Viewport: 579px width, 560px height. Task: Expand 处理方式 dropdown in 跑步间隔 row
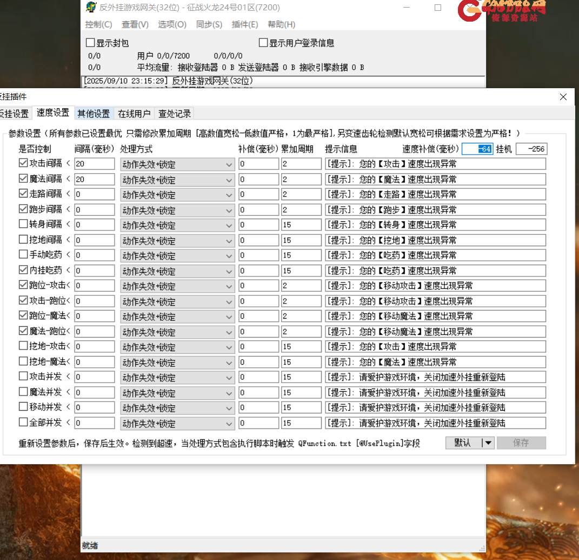coord(229,209)
